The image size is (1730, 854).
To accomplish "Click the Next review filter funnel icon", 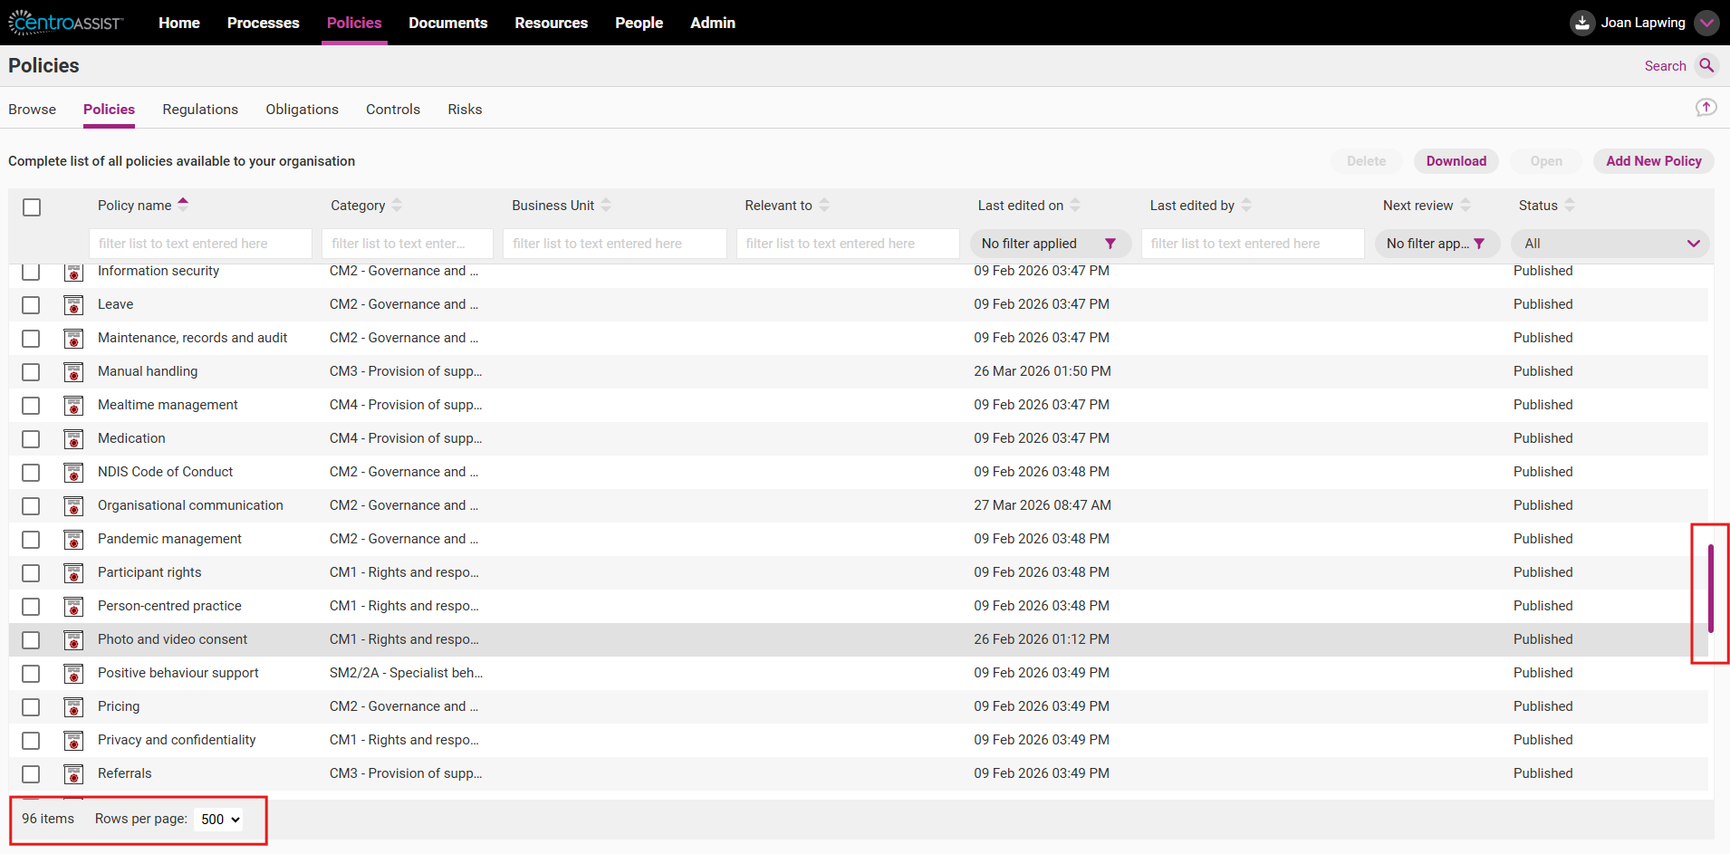I will (x=1479, y=244).
